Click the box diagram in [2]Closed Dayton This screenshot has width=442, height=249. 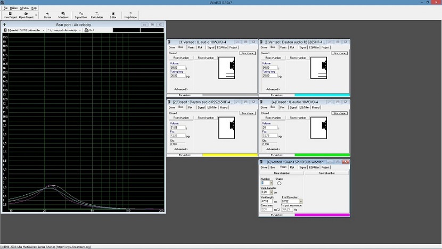(x=227, y=128)
